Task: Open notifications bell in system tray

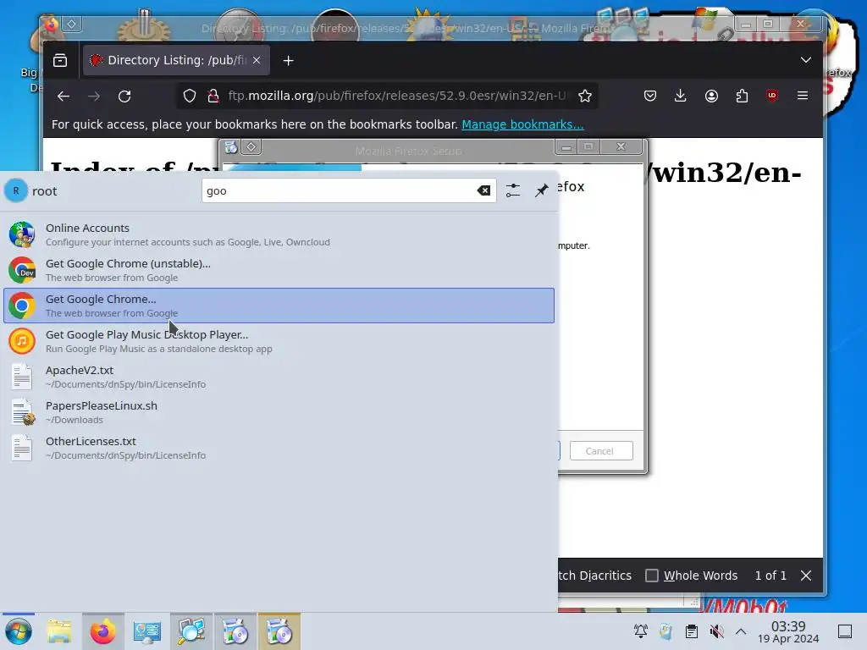Action: pos(641,631)
